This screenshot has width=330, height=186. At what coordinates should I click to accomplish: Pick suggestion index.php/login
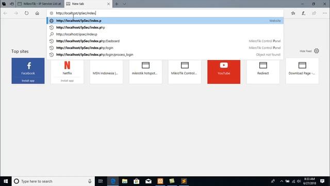tap(165, 48)
